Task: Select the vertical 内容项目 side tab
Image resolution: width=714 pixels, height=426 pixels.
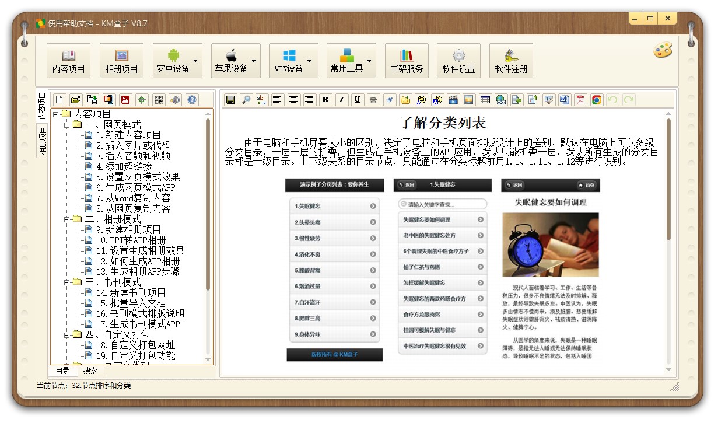Action: point(42,106)
